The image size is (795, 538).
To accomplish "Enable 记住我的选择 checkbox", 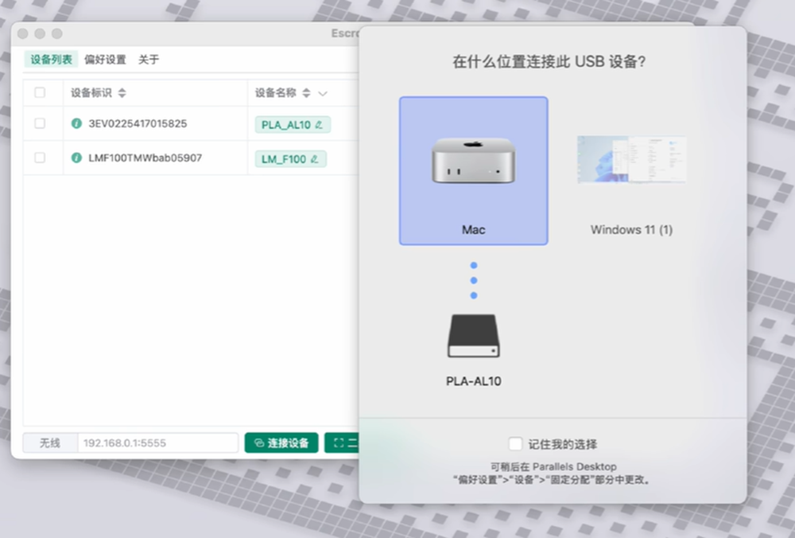I will pyautogui.click(x=515, y=443).
